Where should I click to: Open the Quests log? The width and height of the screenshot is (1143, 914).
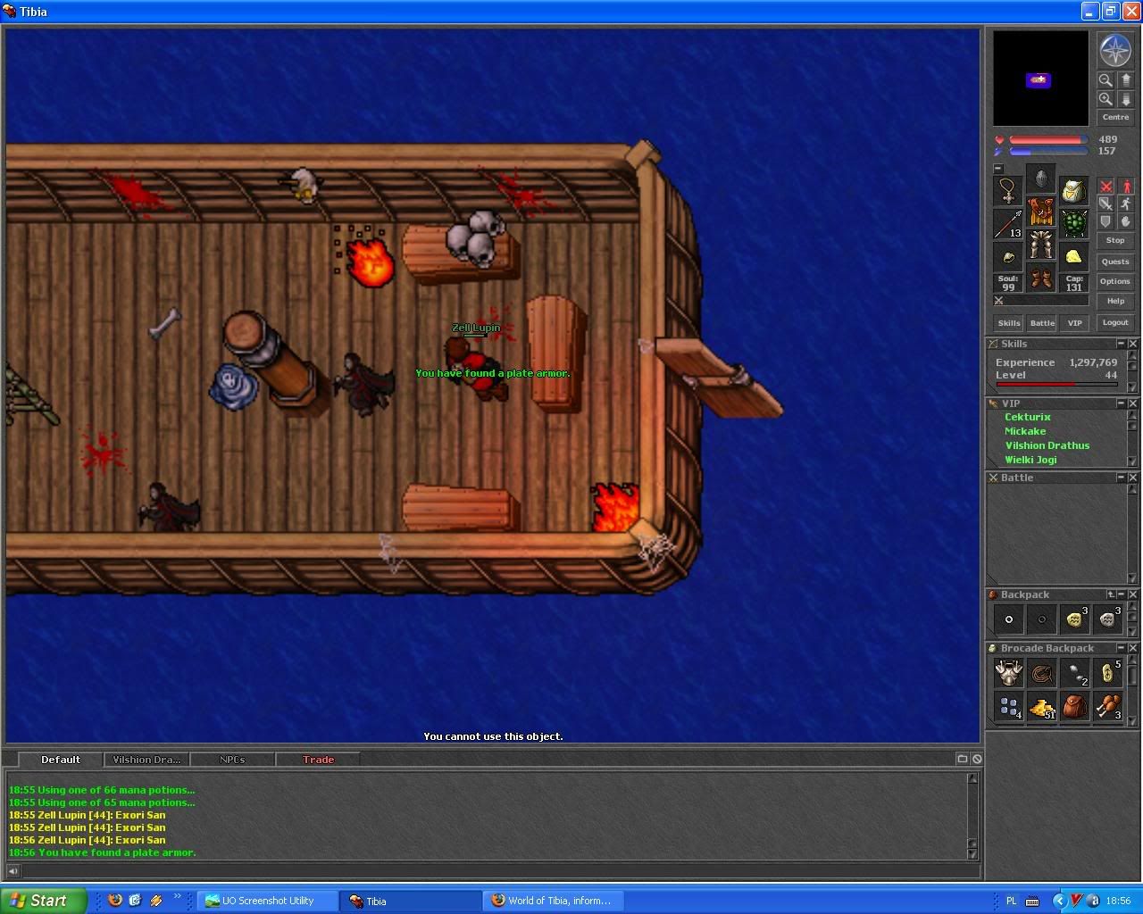point(1115,262)
